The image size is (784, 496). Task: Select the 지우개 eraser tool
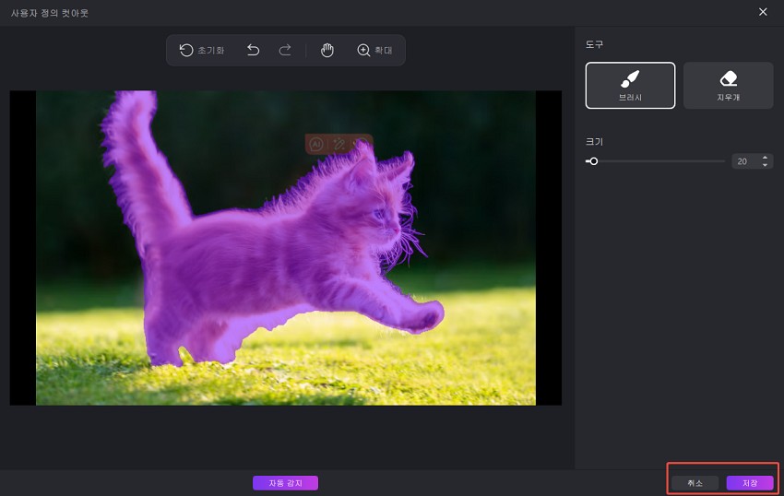728,85
